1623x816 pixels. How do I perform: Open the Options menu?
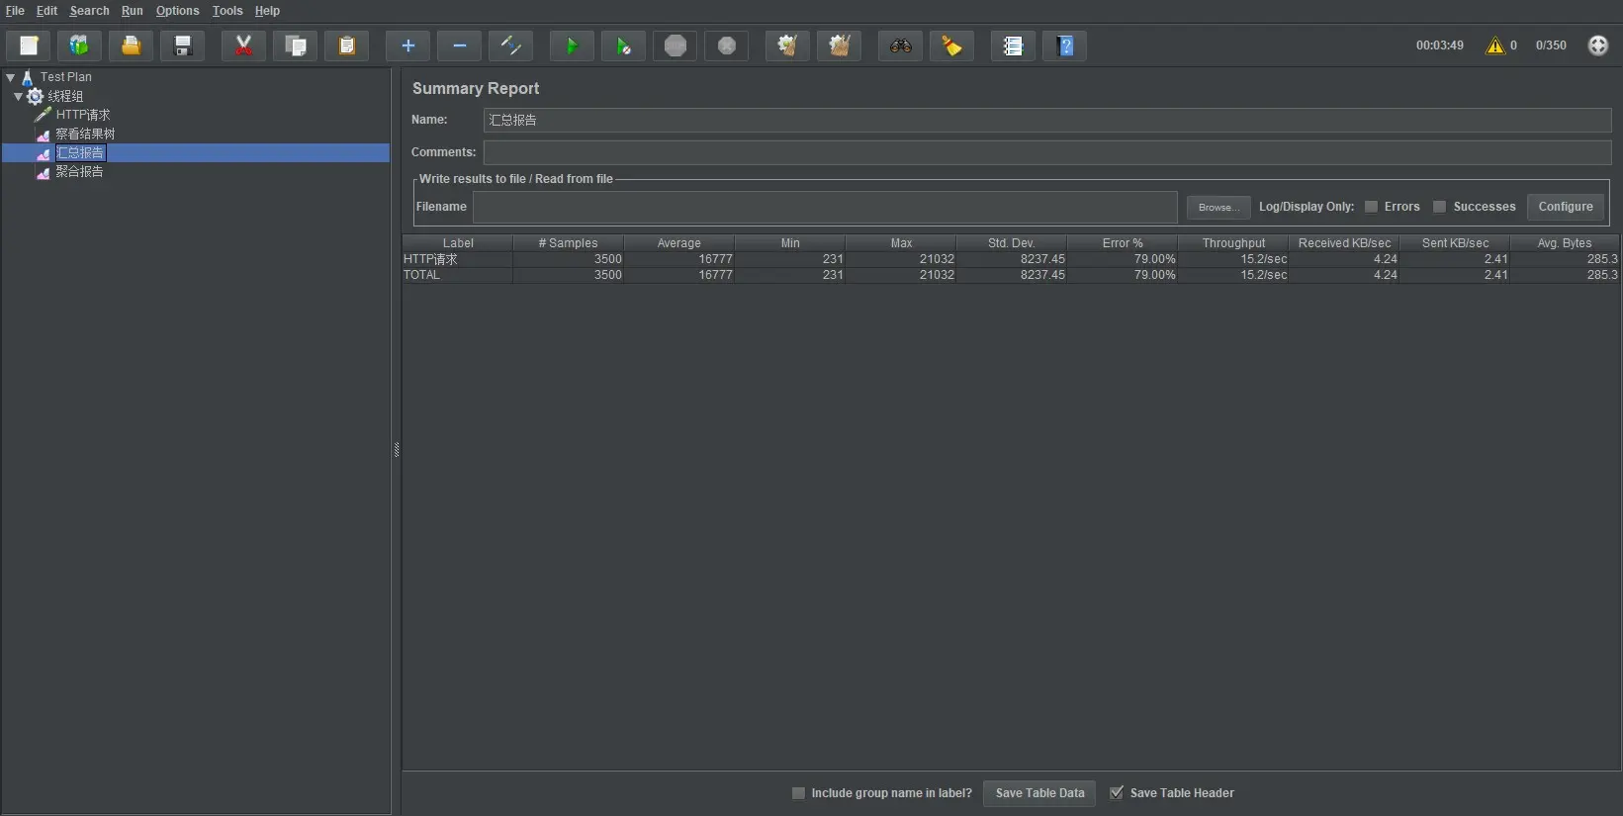pyautogui.click(x=178, y=11)
